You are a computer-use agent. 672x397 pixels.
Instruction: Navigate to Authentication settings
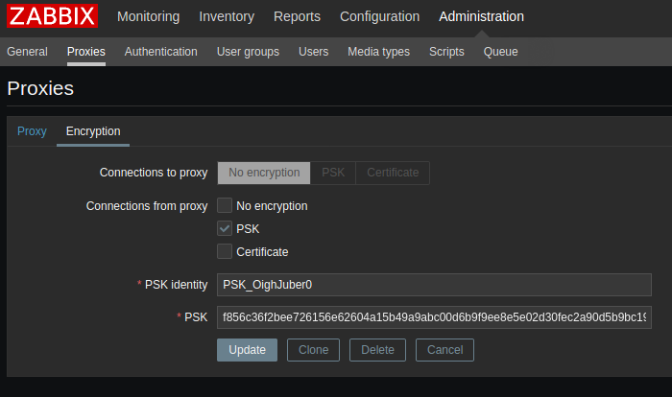[160, 52]
